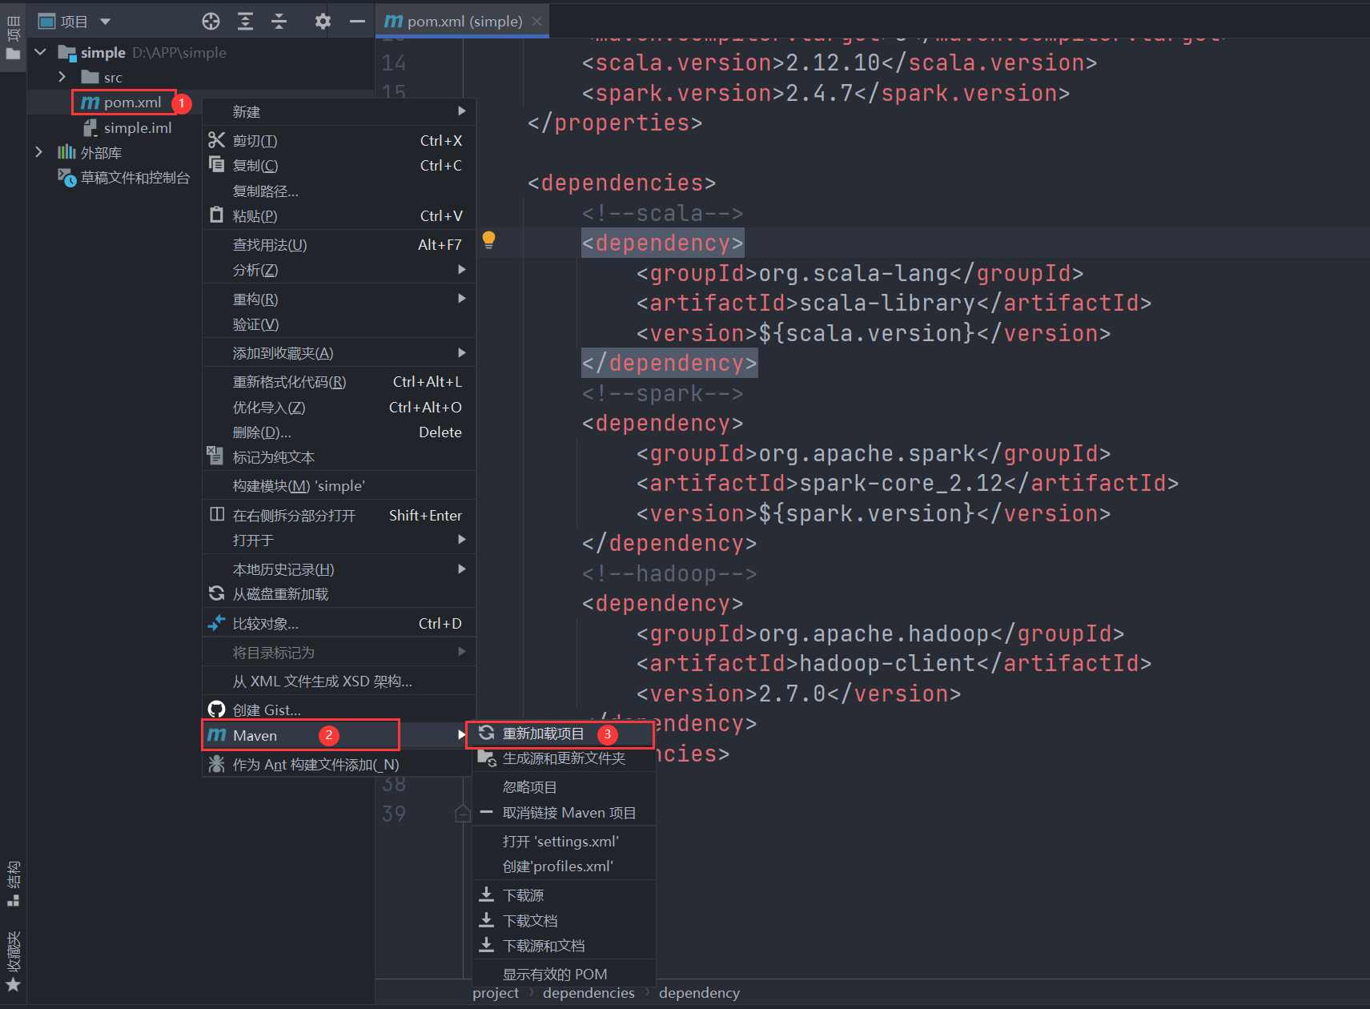Click the clipboard icon beside 粘贴
Viewport: 1370px width, 1009px height.
[x=216, y=215]
